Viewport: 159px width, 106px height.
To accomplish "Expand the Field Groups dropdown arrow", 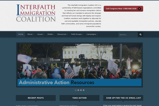I will (x=83, y=34).
